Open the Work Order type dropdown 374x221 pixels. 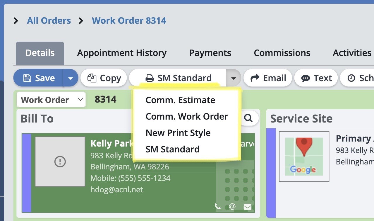tap(51, 100)
